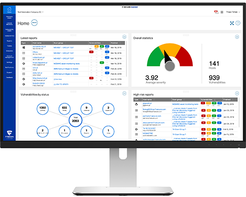
Task: Click the 655 status circle
Action: tap(64, 109)
